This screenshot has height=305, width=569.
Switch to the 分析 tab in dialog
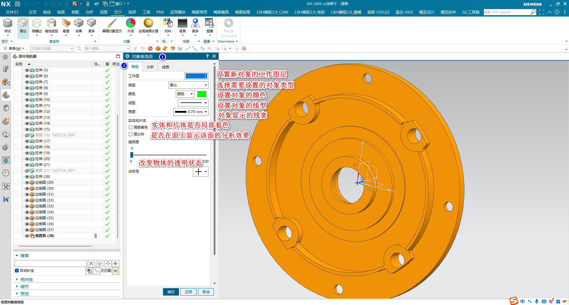pyautogui.click(x=150, y=67)
